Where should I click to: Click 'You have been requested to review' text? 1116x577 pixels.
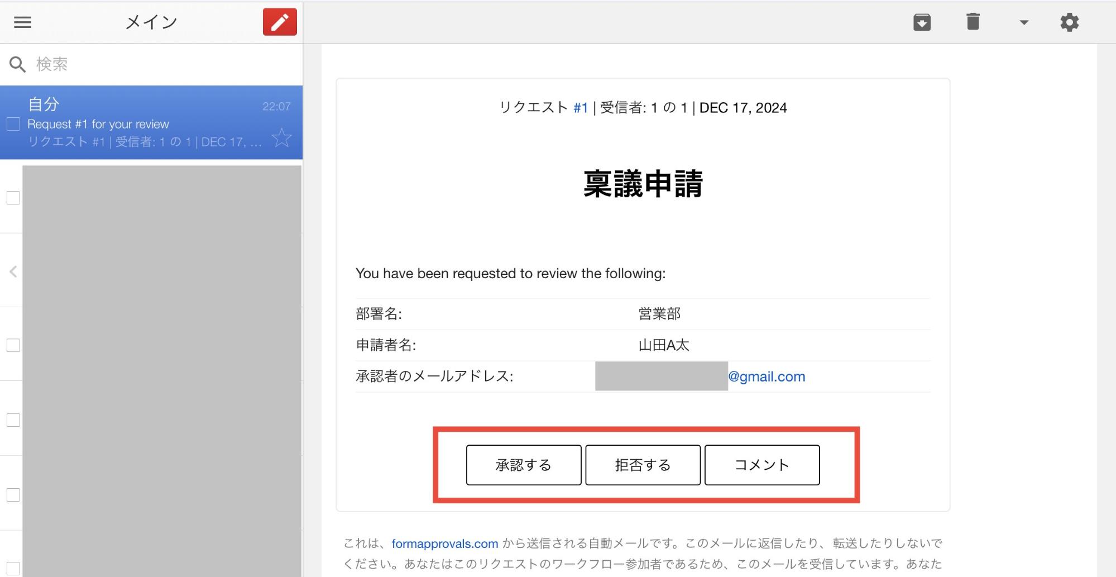pos(510,273)
